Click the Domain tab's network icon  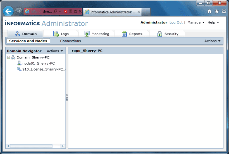(17, 34)
